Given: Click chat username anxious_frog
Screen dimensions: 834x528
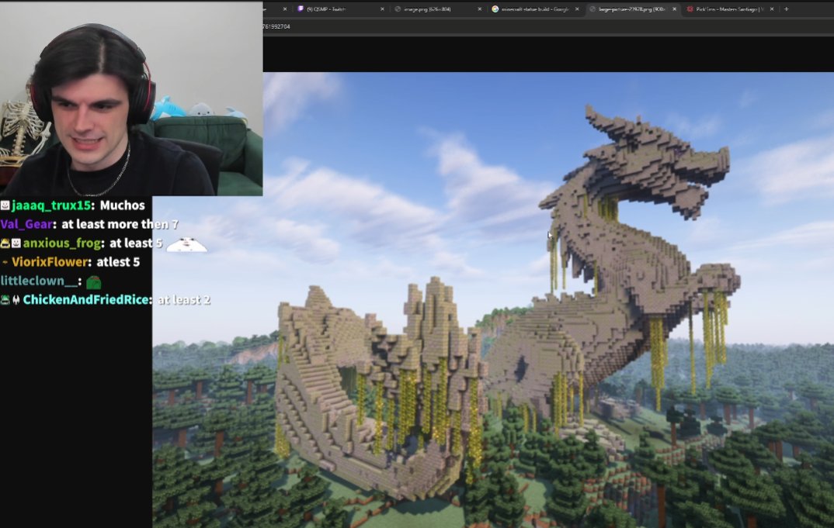Looking at the screenshot, I should (x=64, y=243).
